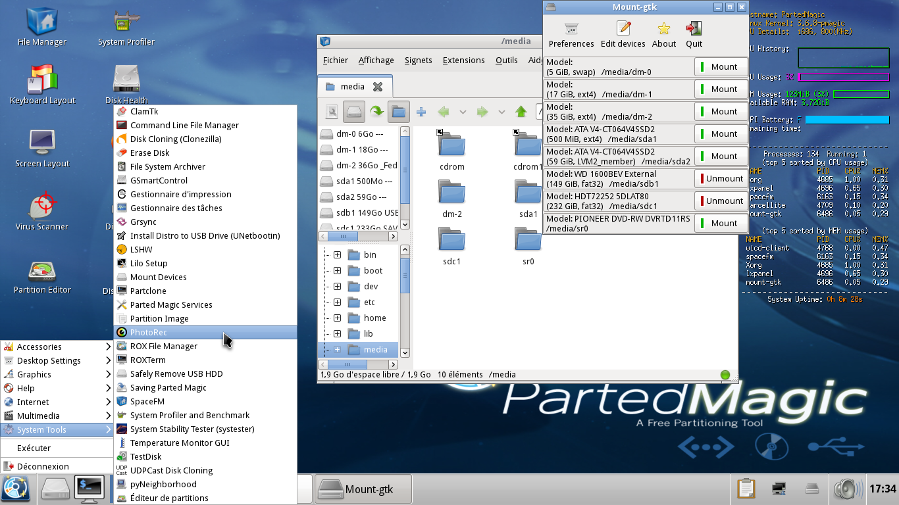Click the speaker volume tray icon
The height and width of the screenshot is (505, 899).
(848, 489)
